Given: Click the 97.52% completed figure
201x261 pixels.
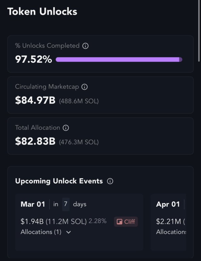Looking at the screenshot, I should coord(34,59).
